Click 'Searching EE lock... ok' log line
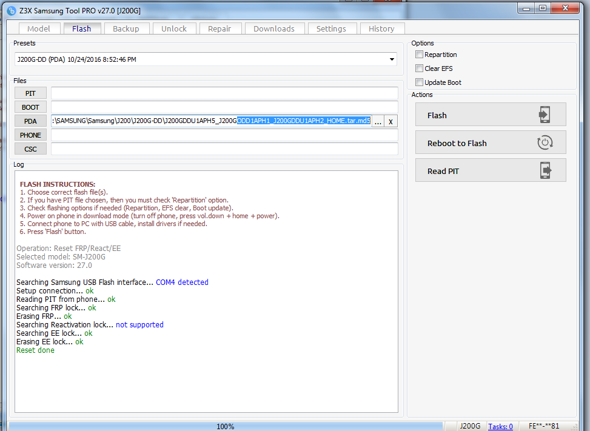Screen dimensions: 590x431 click(x=54, y=333)
